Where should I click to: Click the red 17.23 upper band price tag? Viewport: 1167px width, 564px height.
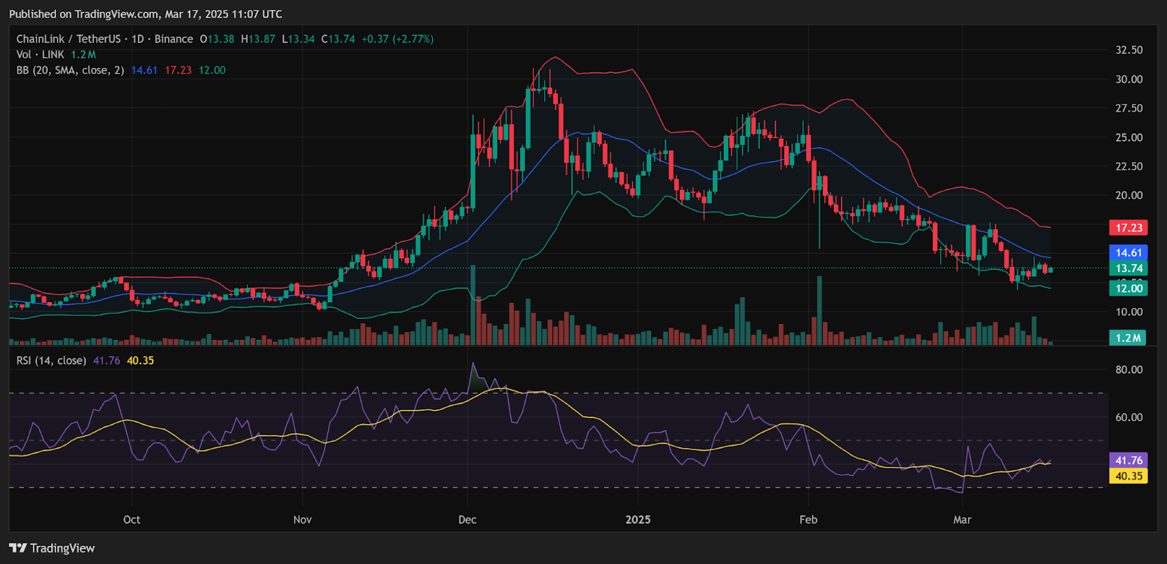click(x=1128, y=228)
